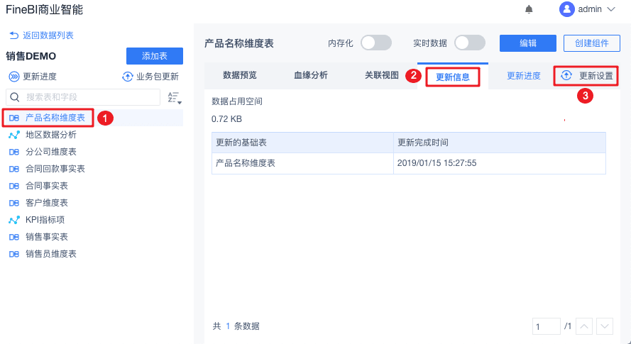
Task: Go to previous page with up chevron
Action: click(583, 326)
